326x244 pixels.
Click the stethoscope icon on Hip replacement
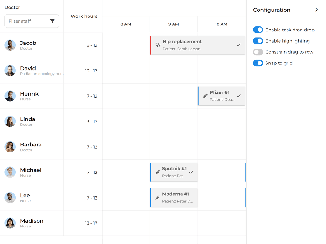click(x=158, y=45)
